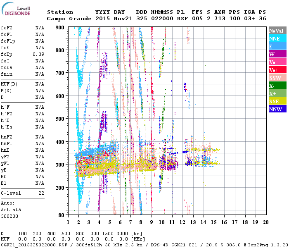Click the h`E parameter label
This screenshot has height=248, width=289.
5,121
